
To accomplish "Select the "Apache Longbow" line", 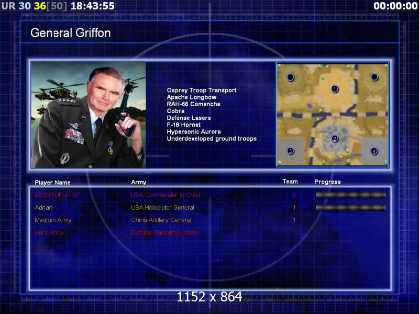I will coord(192,97).
